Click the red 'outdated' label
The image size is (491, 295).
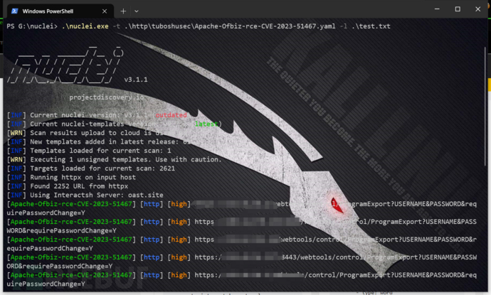(171, 115)
